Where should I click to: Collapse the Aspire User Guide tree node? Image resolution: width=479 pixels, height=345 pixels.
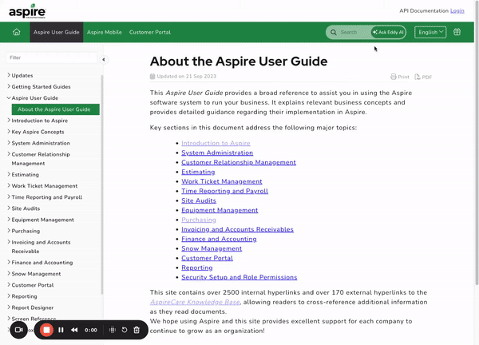click(x=9, y=97)
